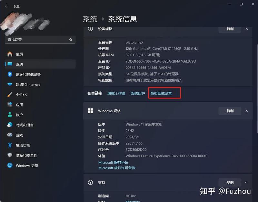
Task: Open 网络和 Internet settings
Action: coord(40,85)
